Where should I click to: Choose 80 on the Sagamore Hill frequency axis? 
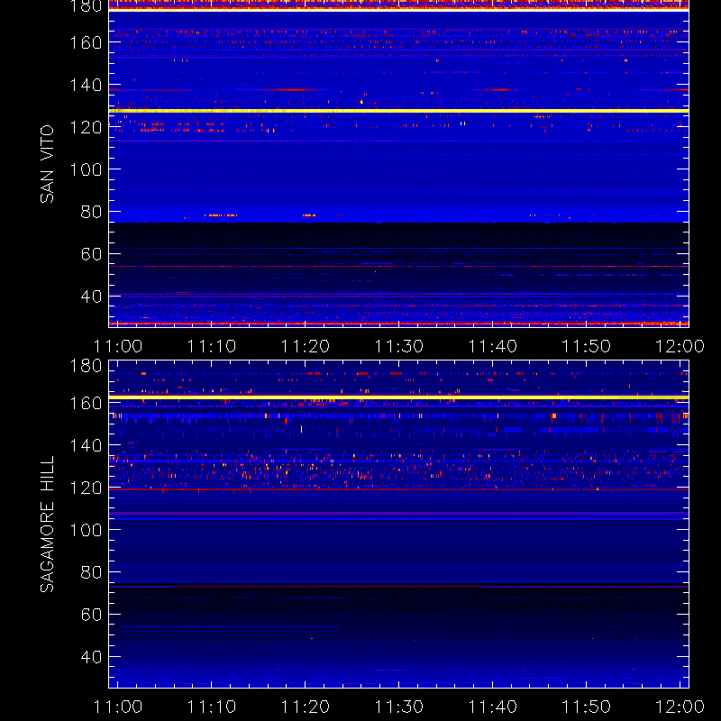pyautogui.click(x=91, y=572)
